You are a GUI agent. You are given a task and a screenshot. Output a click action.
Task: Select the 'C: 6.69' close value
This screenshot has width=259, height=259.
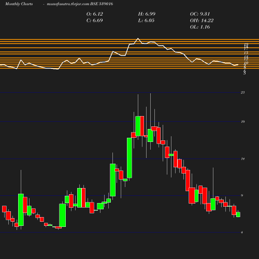[x=95, y=21]
